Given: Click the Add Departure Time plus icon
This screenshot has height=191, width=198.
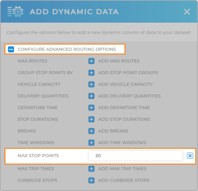Looking at the screenshot, I should (91, 108).
